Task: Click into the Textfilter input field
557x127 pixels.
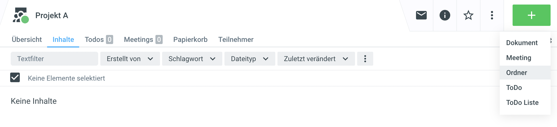Action: (x=54, y=59)
